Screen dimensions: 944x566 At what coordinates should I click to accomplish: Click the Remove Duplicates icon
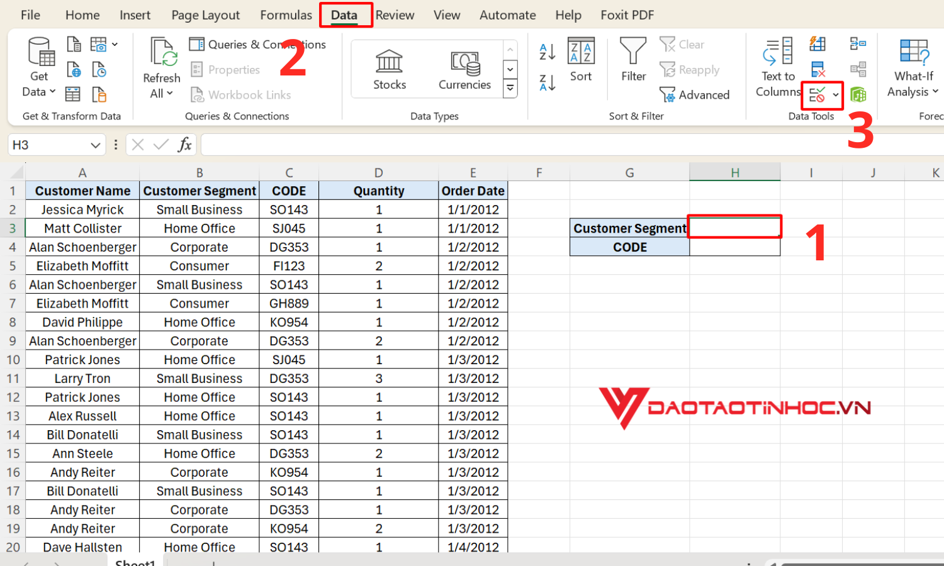[818, 69]
